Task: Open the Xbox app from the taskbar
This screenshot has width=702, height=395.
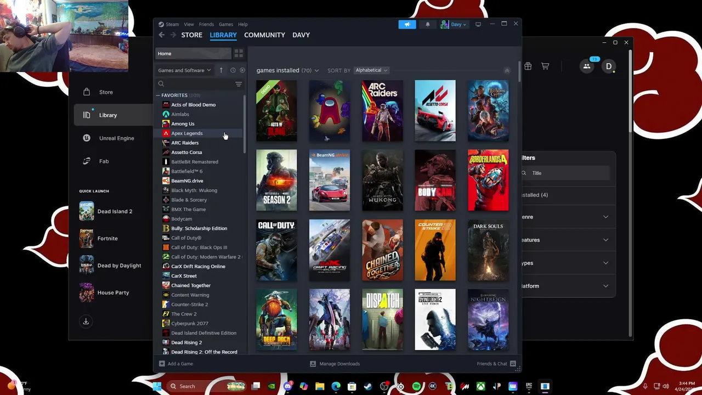Action: pos(481,386)
